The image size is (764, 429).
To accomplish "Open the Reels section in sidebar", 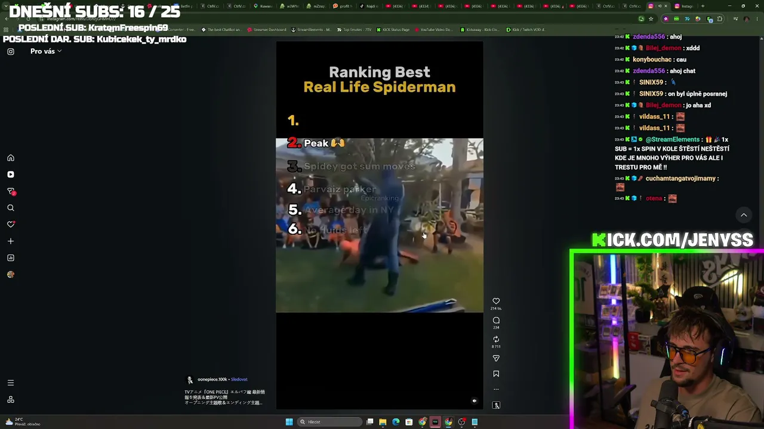I will pyautogui.click(x=11, y=175).
